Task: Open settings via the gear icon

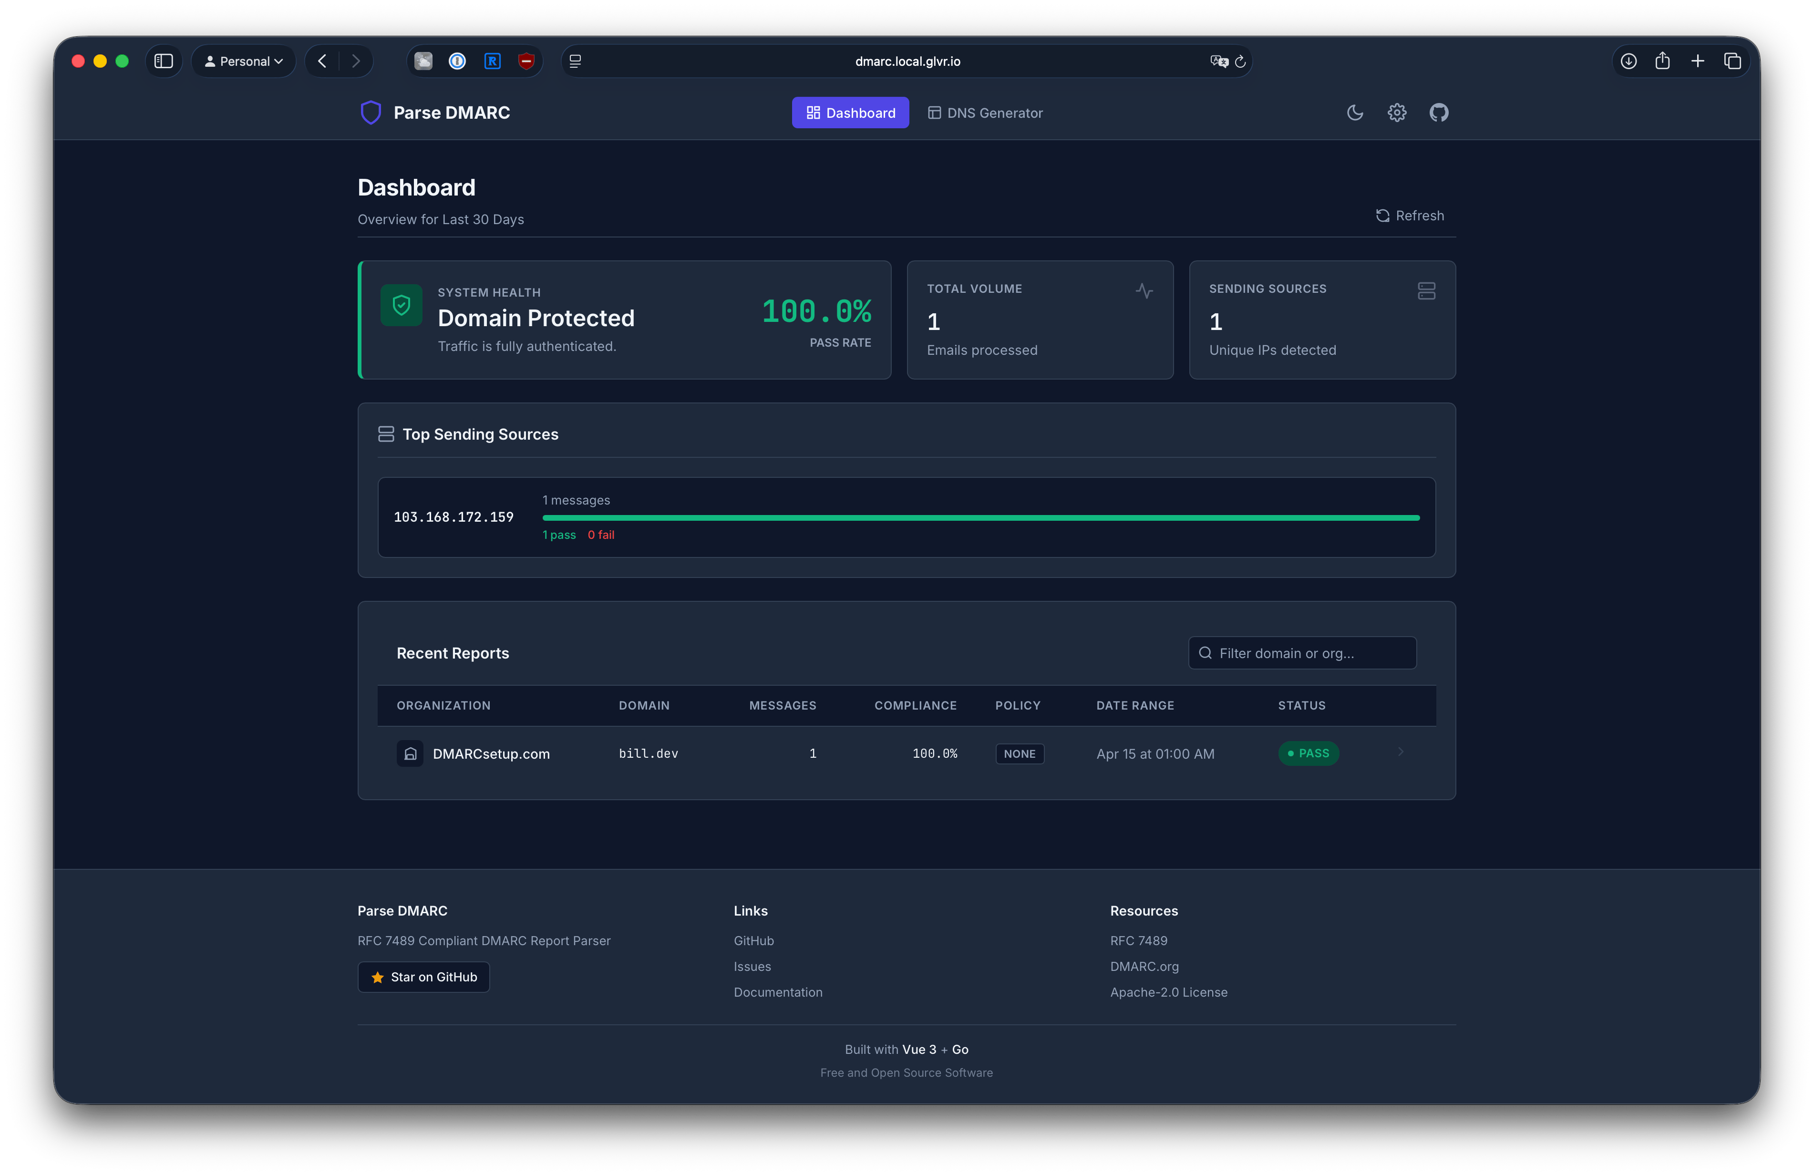Action: point(1396,112)
